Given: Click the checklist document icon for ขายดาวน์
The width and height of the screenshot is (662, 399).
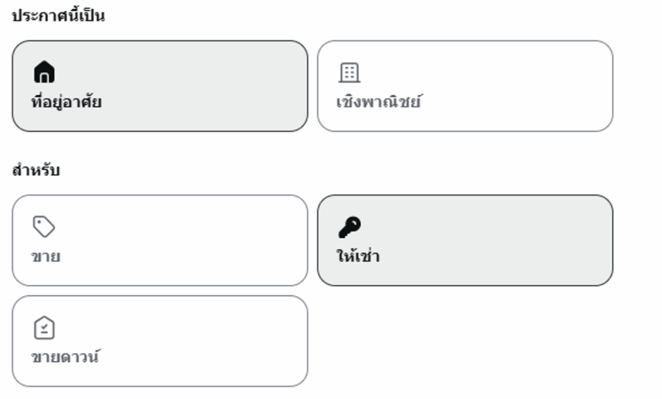Looking at the screenshot, I should (x=44, y=328).
